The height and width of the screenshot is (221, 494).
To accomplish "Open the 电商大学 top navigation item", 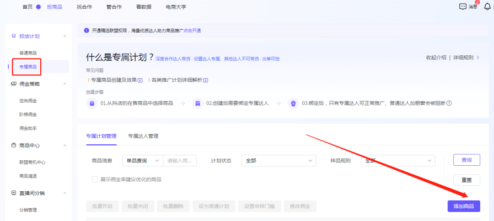I will pyautogui.click(x=176, y=7).
